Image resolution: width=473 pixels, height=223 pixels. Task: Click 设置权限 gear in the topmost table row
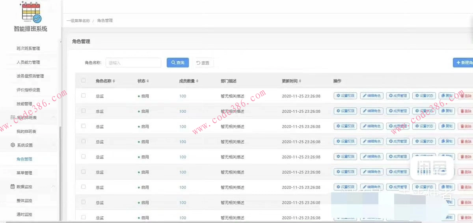(x=345, y=96)
